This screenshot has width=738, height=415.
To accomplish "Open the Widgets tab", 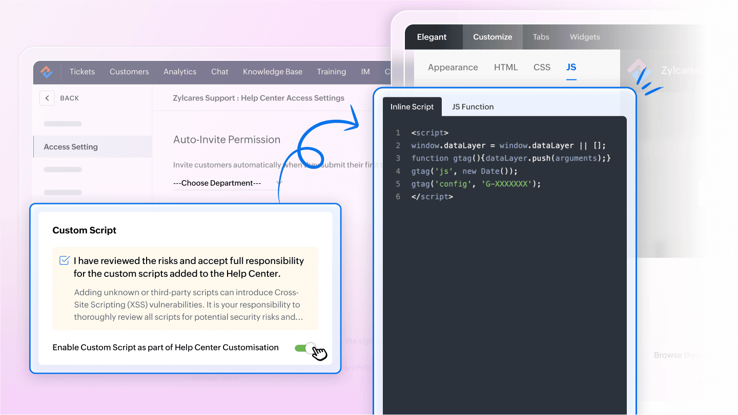I will click(x=585, y=37).
